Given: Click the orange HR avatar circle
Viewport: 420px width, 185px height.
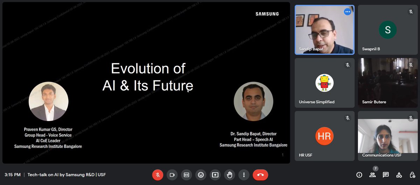Looking at the screenshot, I should (324, 136).
